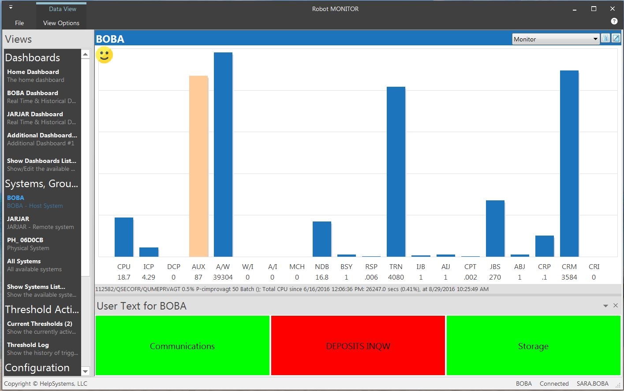The height and width of the screenshot is (391, 624).
Task: Click the CPU bar in chart
Action: click(124, 237)
